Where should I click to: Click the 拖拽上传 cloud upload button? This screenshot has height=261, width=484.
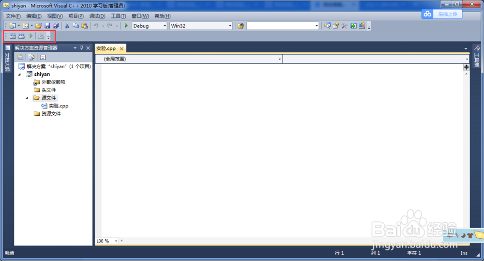(x=442, y=14)
